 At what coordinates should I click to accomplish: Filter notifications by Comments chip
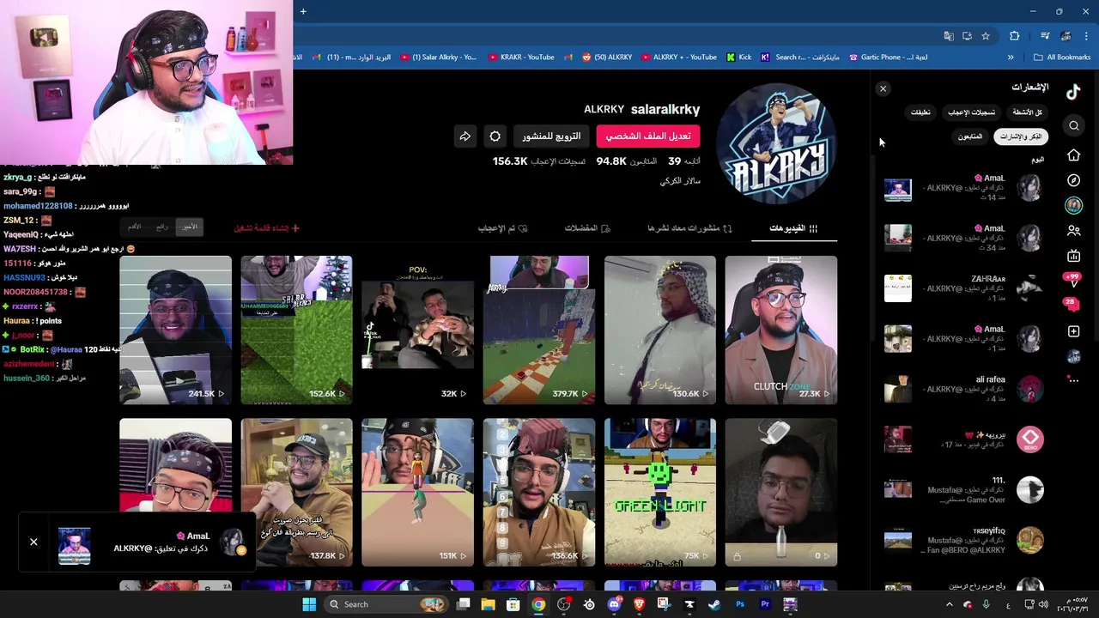tap(920, 112)
